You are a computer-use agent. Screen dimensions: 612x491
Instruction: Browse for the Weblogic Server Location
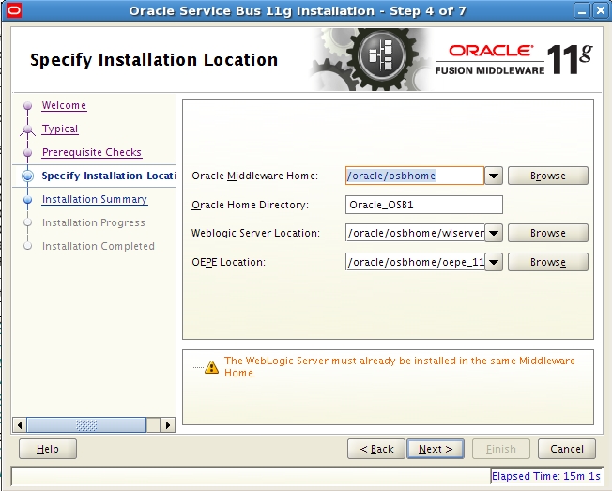pos(548,233)
